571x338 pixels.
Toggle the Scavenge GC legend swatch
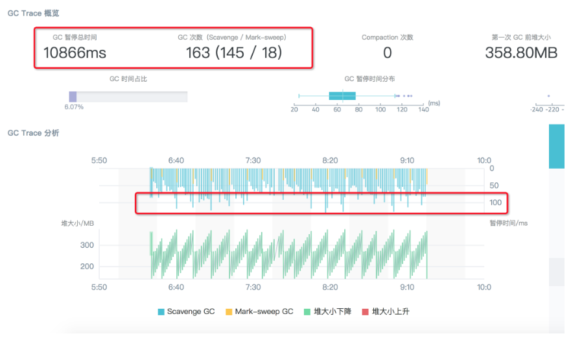click(161, 312)
